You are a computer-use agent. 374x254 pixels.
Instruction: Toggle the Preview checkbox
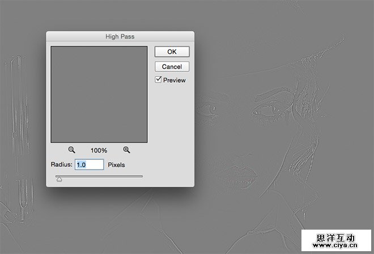(x=159, y=80)
